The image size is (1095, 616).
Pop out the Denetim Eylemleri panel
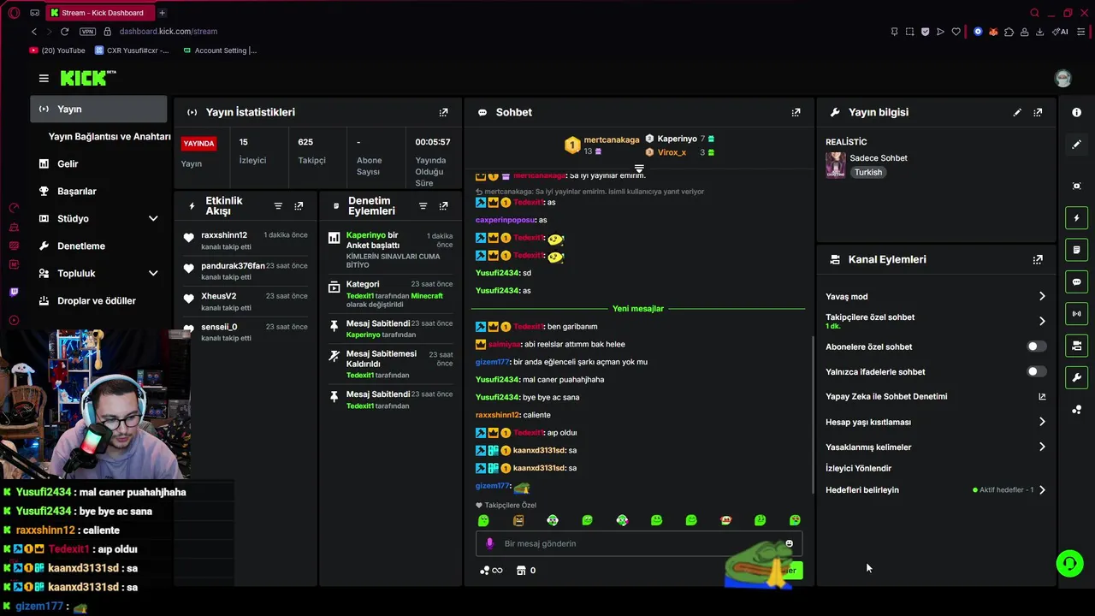click(x=443, y=206)
